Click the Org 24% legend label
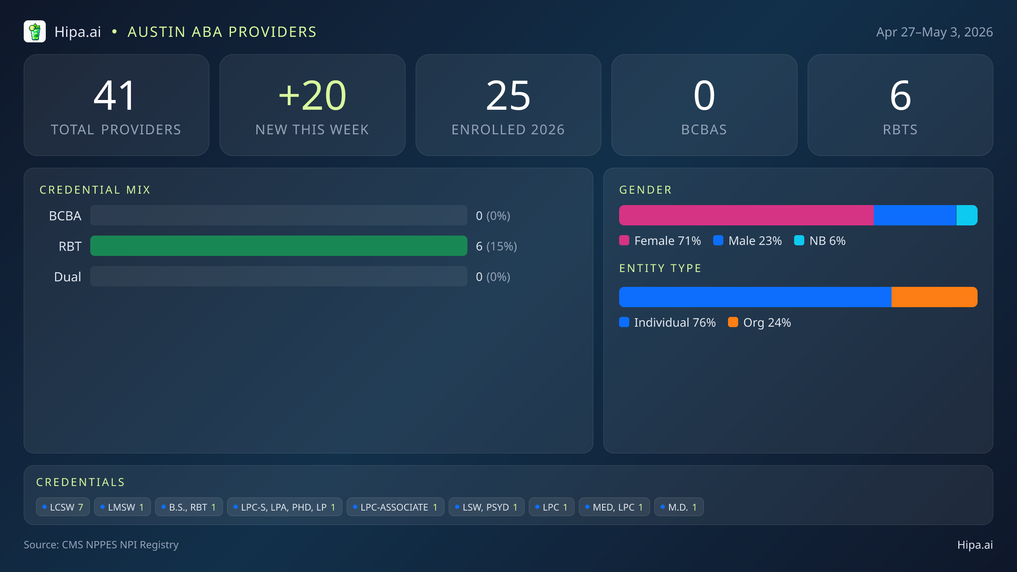 point(767,322)
